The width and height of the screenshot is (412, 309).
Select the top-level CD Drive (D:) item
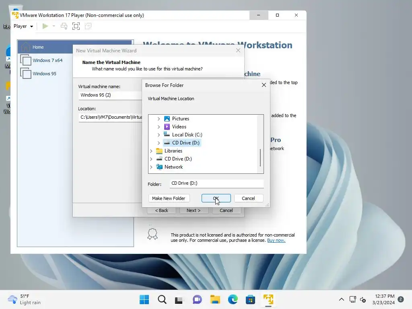tap(178, 159)
